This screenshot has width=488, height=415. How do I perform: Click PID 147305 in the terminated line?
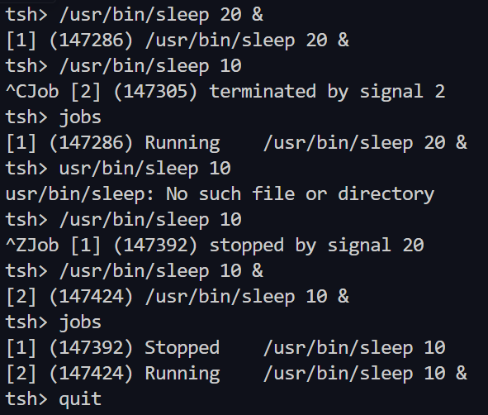coord(155,91)
